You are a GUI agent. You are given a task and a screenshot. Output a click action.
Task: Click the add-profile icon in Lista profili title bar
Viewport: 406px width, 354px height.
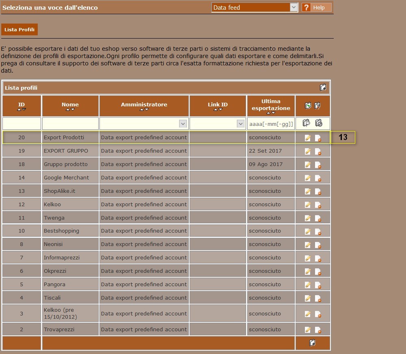pyautogui.click(x=323, y=88)
